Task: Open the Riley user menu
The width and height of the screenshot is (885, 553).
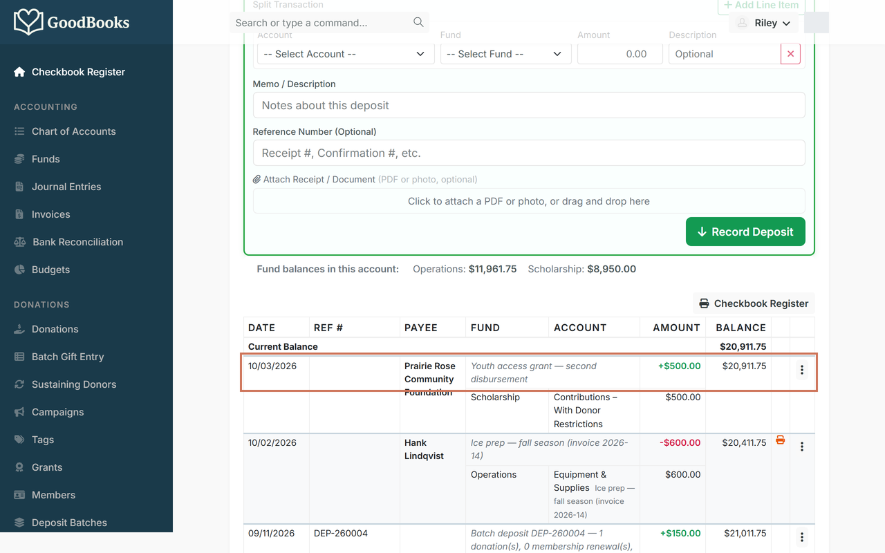Action: [x=764, y=23]
